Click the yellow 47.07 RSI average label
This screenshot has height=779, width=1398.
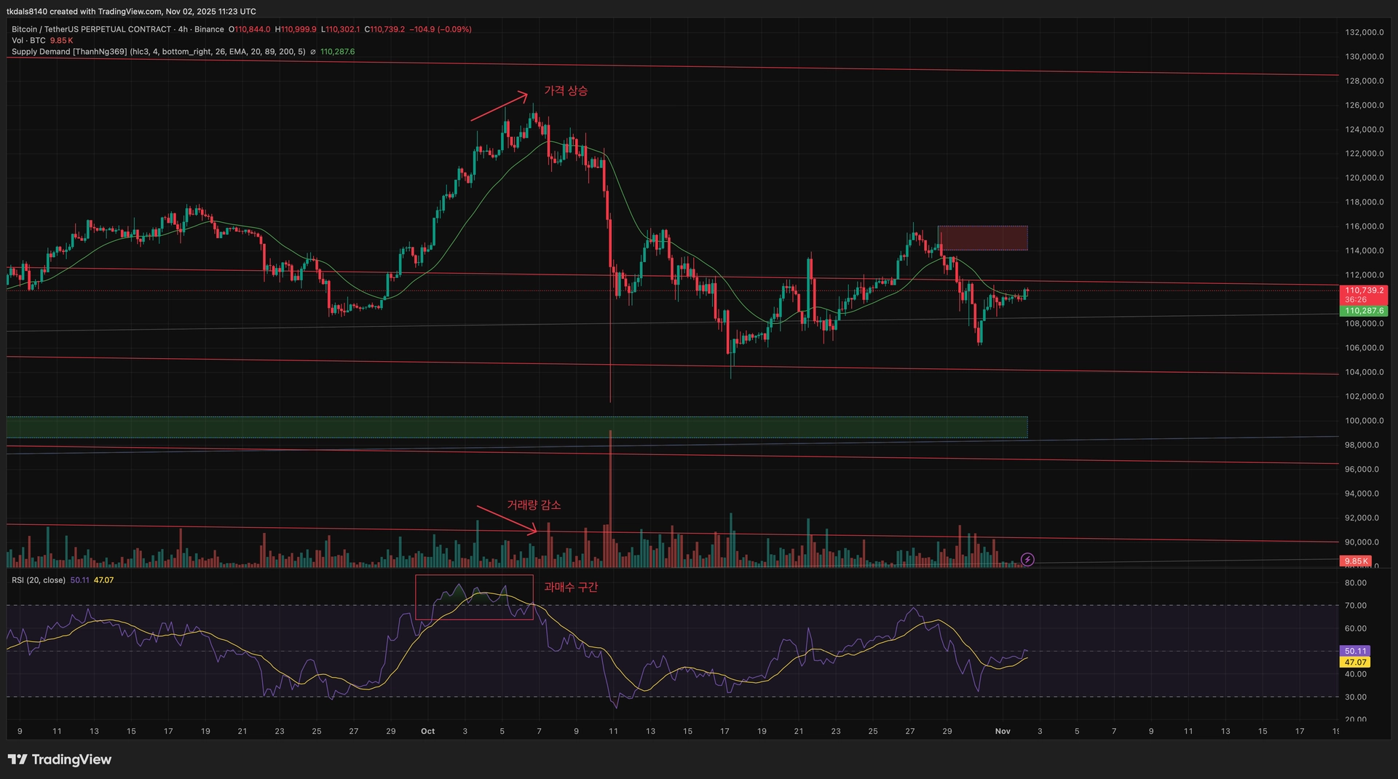(x=1355, y=663)
